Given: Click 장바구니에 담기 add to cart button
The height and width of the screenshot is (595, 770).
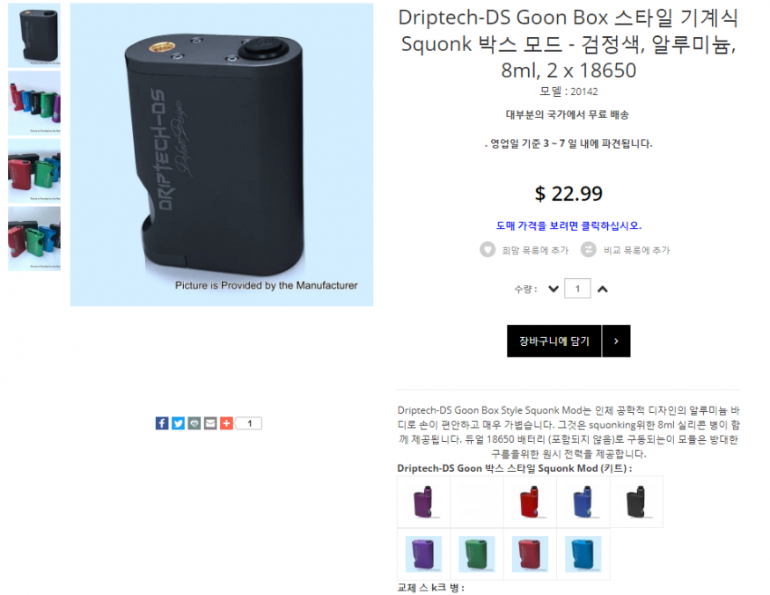Looking at the screenshot, I should pyautogui.click(x=554, y=341).
